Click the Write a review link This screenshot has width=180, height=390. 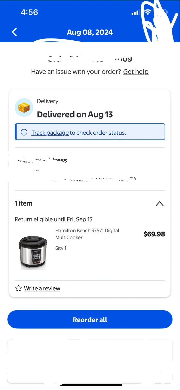coord(42,288)
